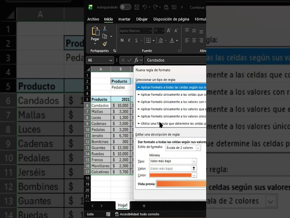This screenshot has height=218, width=290.
Task: Click the Fill Color bucket icon
Action: pos(160,40)
